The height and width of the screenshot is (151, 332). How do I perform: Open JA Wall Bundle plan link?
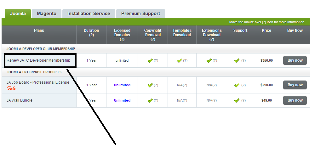click(x=20, y=100)
